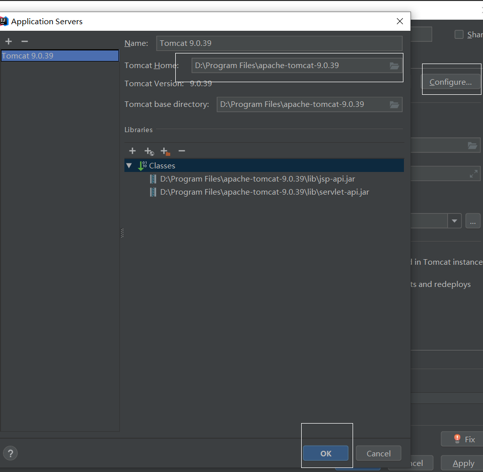This screenshot has width=483, height=472.
Task: Add a library with plus icon
Action: [x=132, y=151]
